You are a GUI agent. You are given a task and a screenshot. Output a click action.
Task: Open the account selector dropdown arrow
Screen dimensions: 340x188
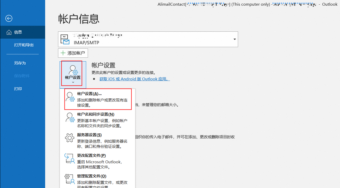tap(234, 39)
